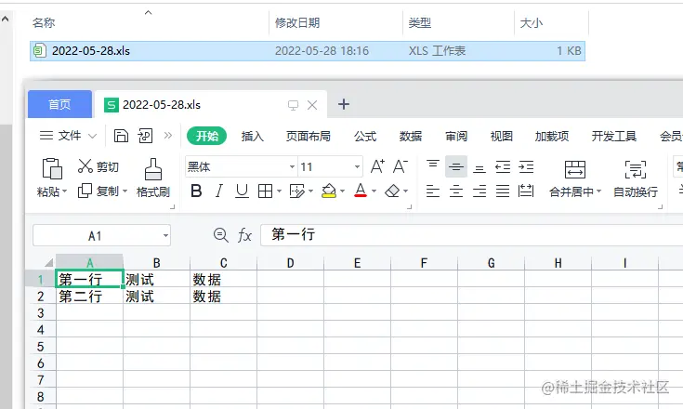Image resolution: width=683 pixels, height=409 pixels.
Task: Expand font color dropdown arrow
Action: pos(374,191)
